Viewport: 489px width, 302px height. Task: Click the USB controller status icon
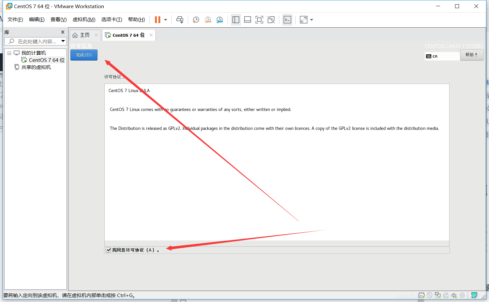(462, 295)
